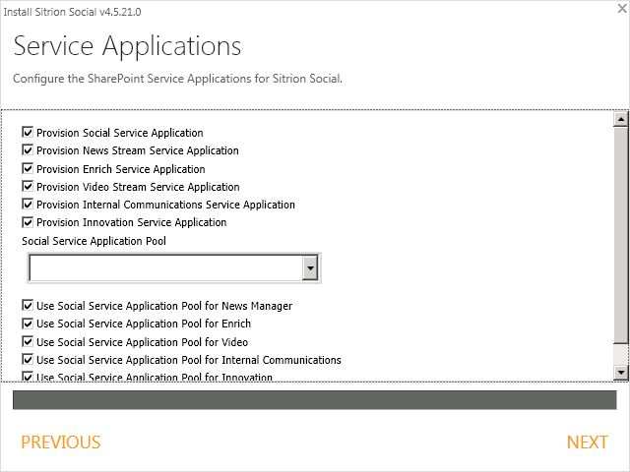Image resolution: width=630 pixels, height=472 pixels.
Task: Open the Social Service Application Pool dropdown arrow
Action: [x=309, y=267]
